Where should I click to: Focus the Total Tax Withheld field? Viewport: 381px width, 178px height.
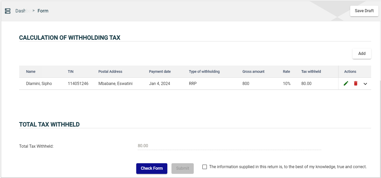point(229,146)
